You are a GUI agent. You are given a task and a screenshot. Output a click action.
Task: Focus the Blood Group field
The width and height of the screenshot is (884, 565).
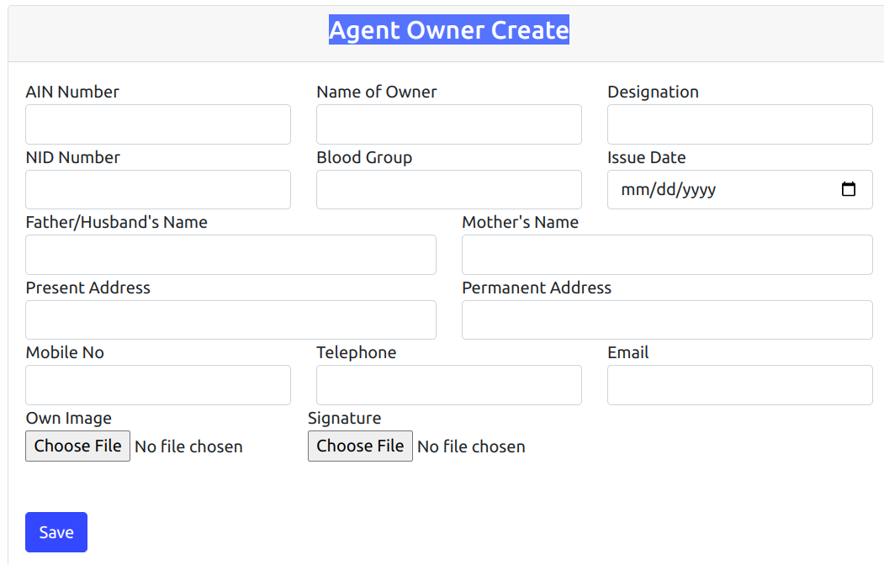pyautogui.click(x=449, y=190)
